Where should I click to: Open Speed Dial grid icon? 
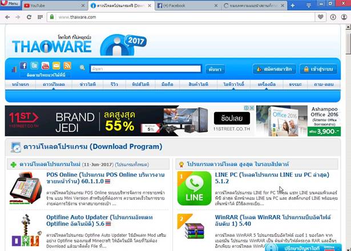click(x=40, y=17)
